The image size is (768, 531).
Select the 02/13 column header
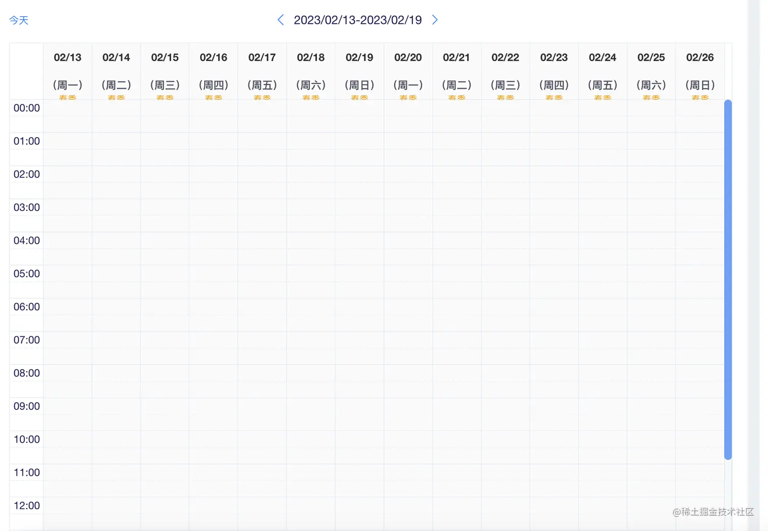click(x=68, y=71)
